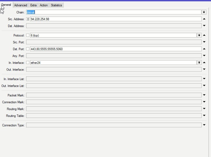Click the disabled Any. Port field
The height and width of the screenshot is (157, 211).
click(114, 56)
